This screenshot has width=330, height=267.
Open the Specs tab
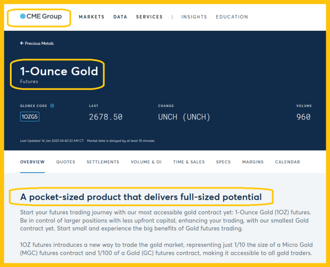(223, 162)
